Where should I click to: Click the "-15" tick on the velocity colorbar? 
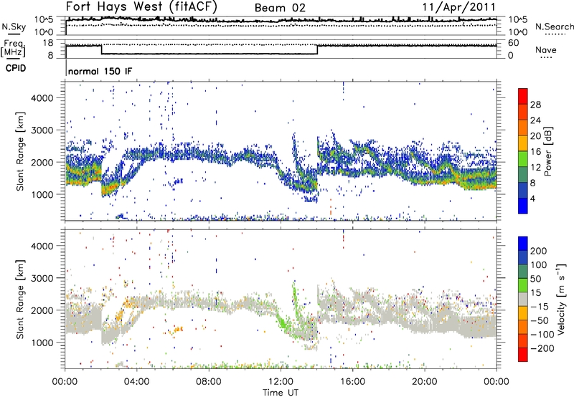[x=540, y=307]
